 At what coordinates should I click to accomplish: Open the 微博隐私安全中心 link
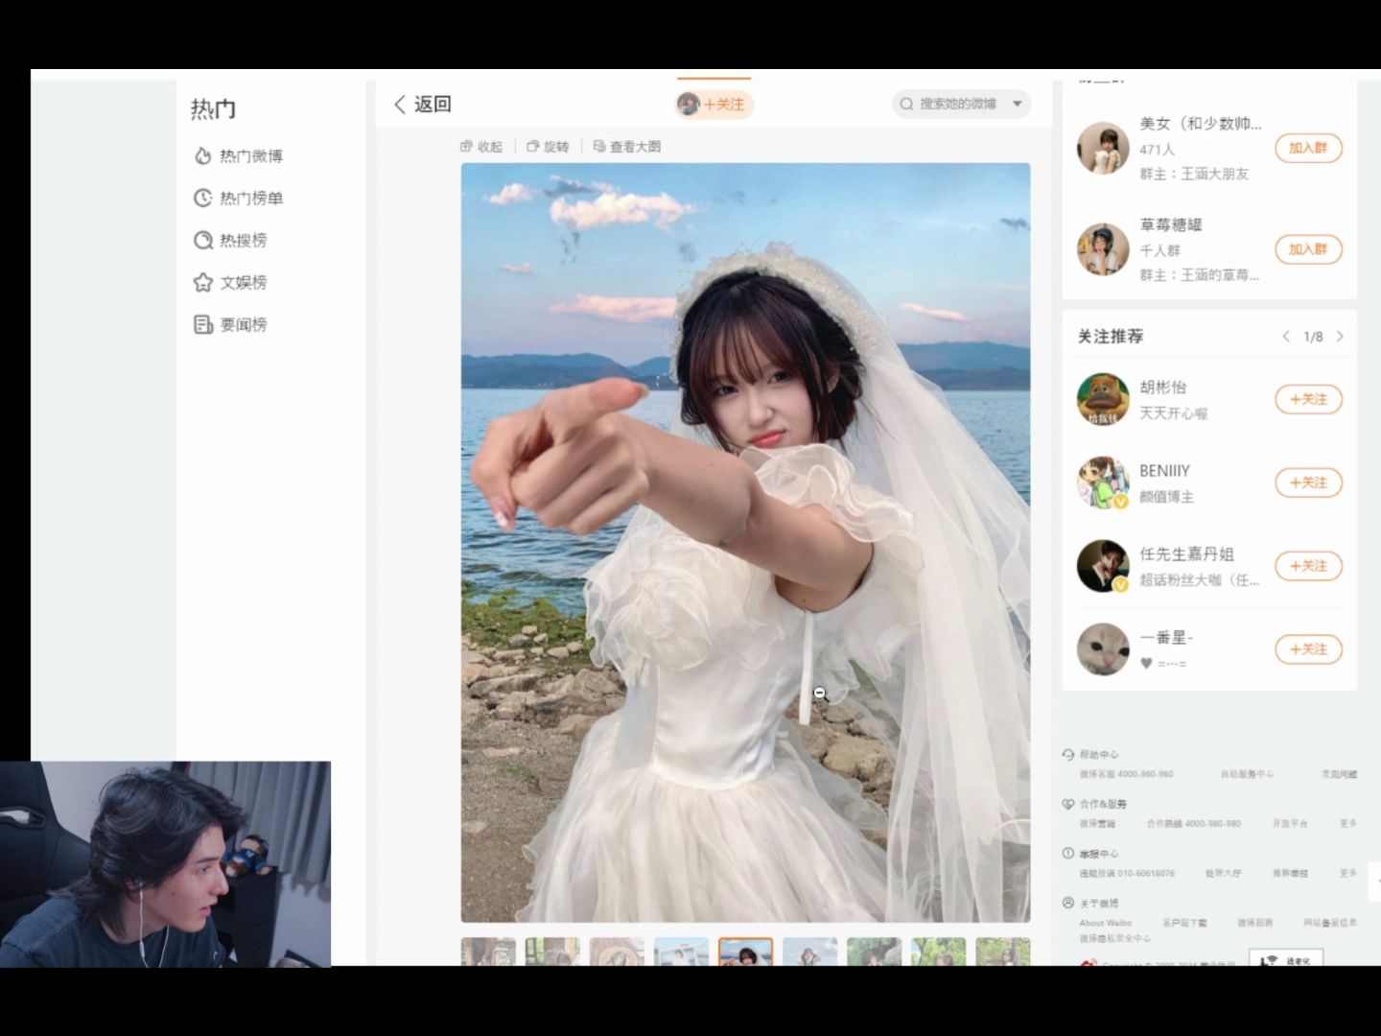(x=1115, y=939)
